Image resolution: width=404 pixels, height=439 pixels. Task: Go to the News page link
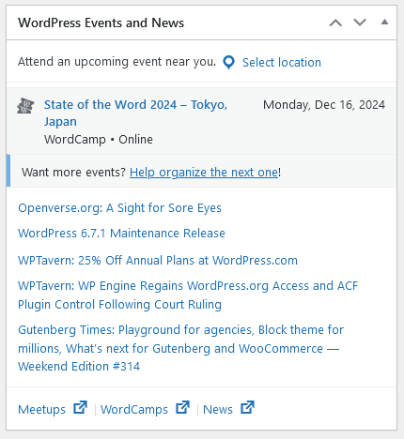point(218,409)
